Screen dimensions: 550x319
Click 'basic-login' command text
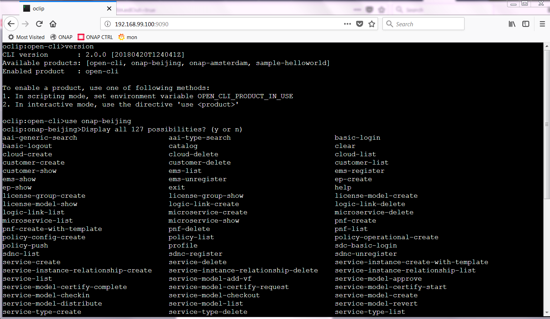click(x=358, y=138)
